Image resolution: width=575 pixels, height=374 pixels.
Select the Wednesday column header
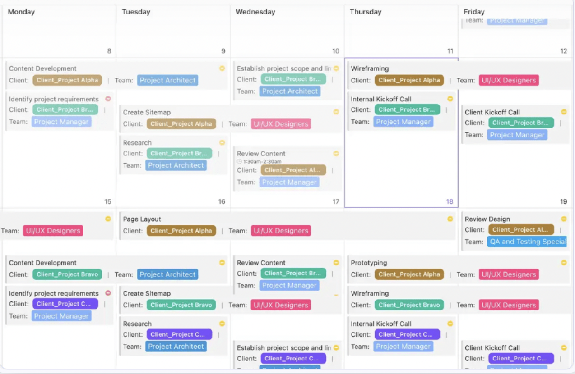(255, 12)
